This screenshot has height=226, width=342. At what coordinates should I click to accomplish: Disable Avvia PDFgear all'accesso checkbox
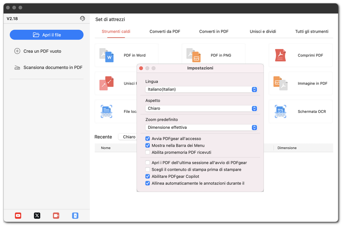(148, 138)
